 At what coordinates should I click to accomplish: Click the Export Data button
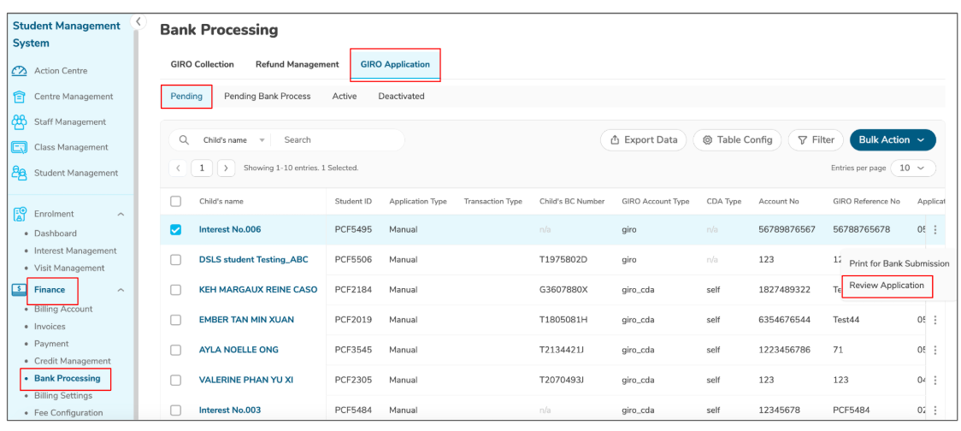(643, 140)
